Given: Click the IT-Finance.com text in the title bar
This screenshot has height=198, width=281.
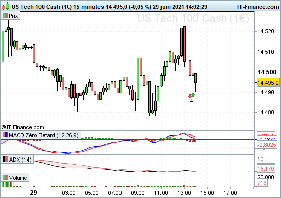Looking at the screenshot, I should pos(258,7).
